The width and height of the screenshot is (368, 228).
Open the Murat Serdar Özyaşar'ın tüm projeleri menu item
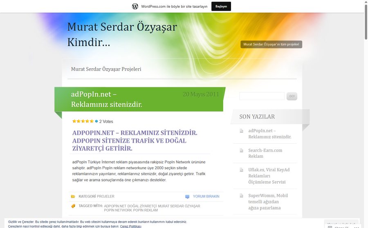click(271, 44)
